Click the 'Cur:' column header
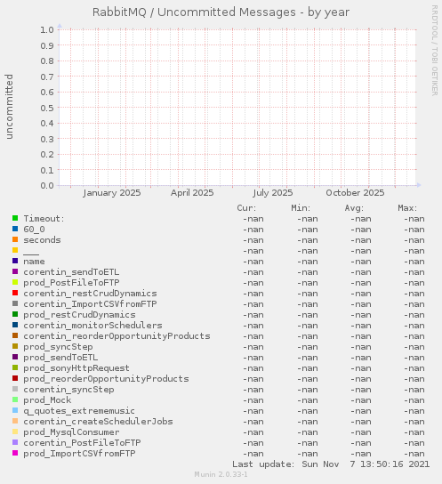 (x=246, y=208)
